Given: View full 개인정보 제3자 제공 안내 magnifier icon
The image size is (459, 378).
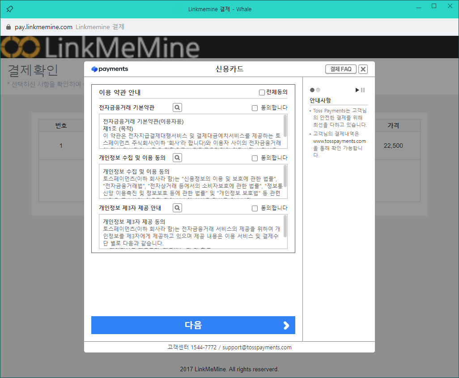Looking at the screenshot, I should 178,208.
